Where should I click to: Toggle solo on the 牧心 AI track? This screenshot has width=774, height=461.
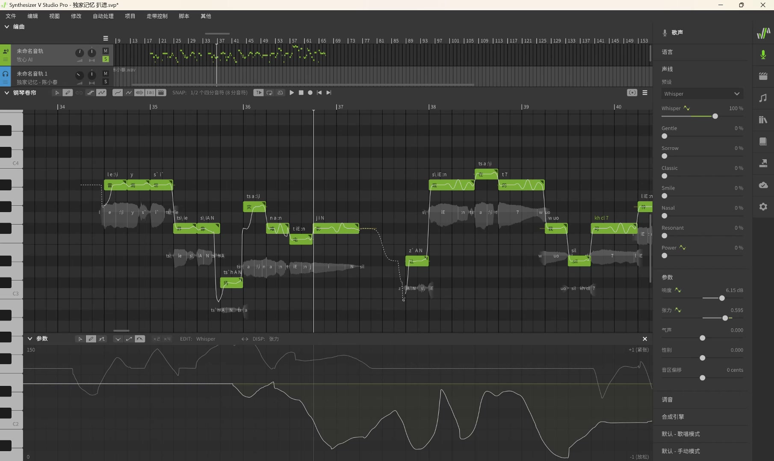[x=106, y=59]
